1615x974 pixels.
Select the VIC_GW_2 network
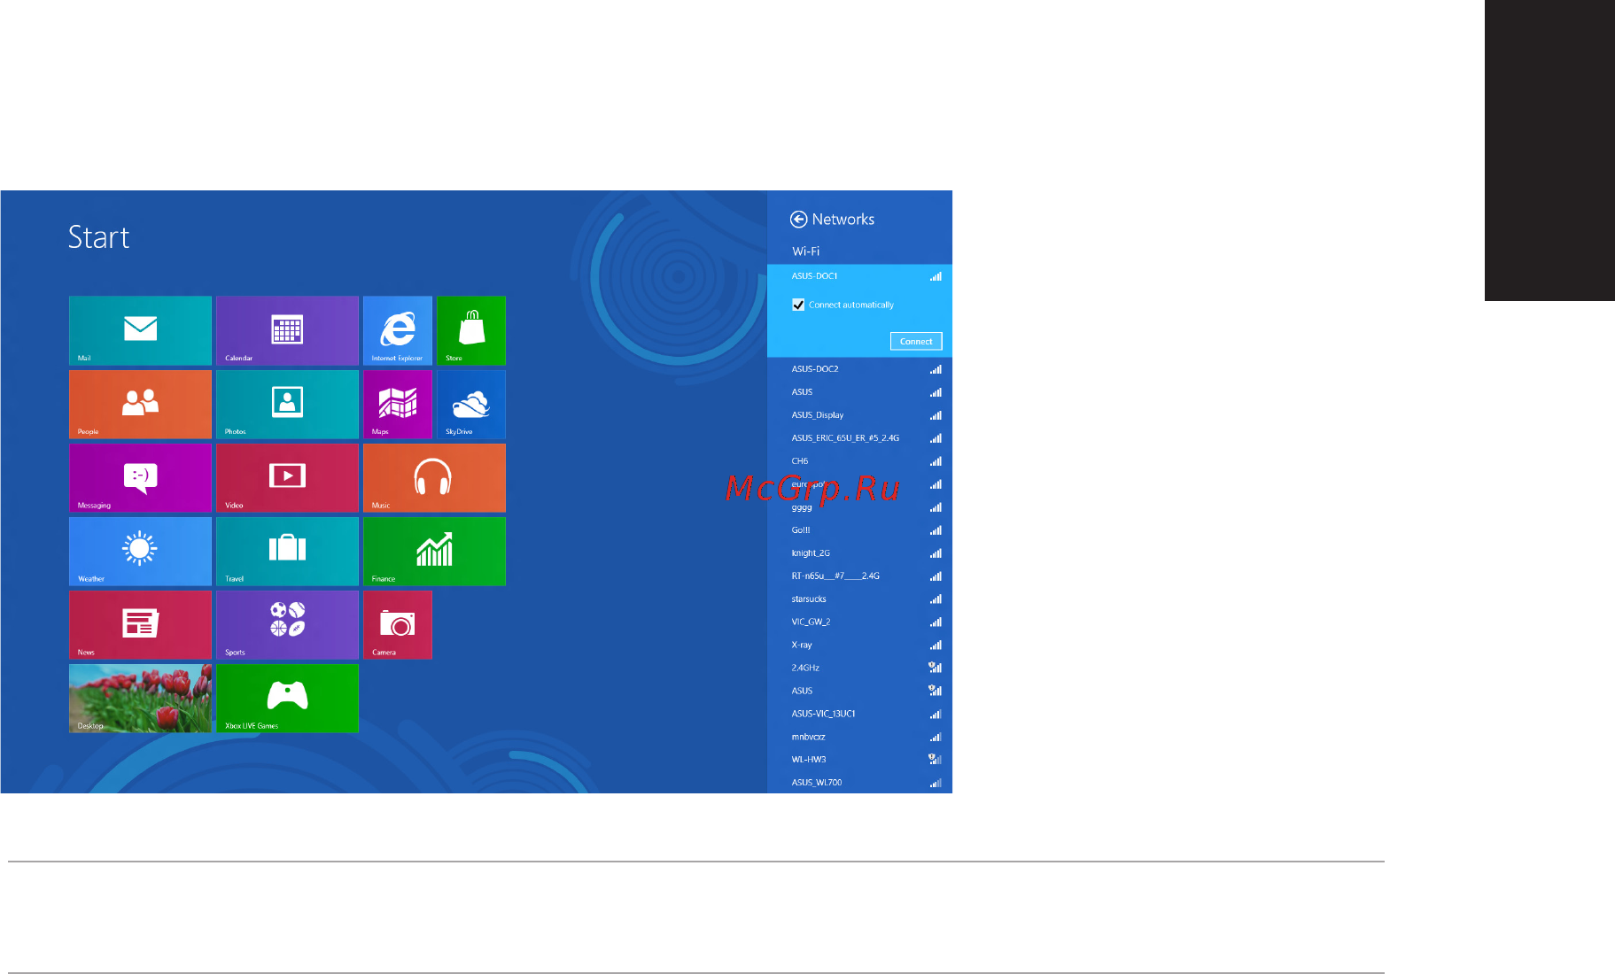click(859, 622)
